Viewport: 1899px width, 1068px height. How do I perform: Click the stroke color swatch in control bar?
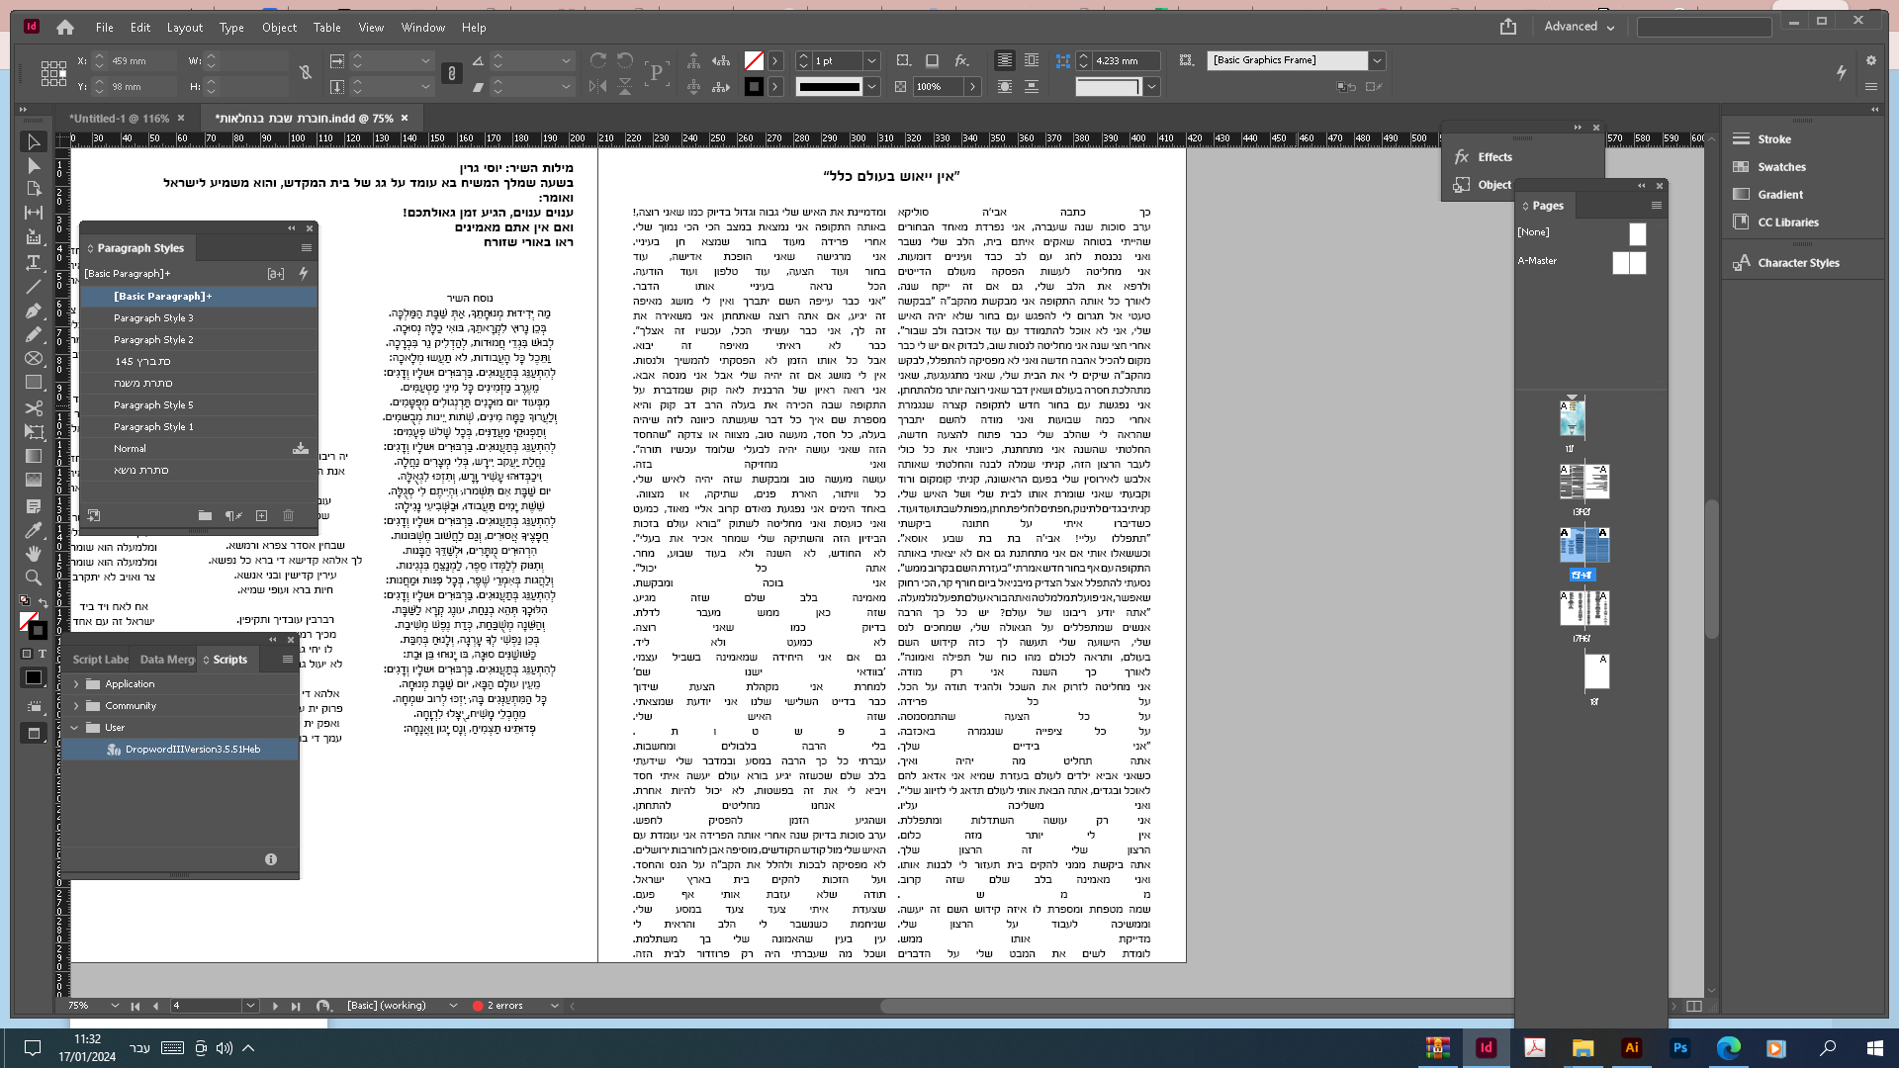(754, 86)
